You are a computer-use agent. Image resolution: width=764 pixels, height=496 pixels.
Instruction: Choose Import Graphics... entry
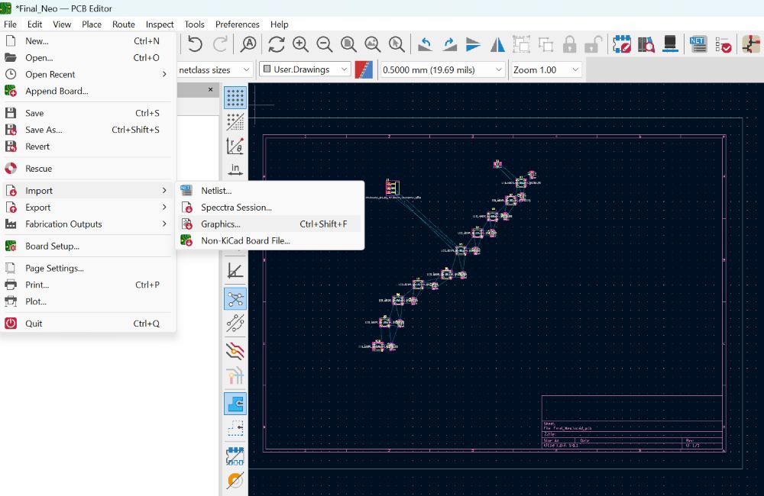click(270, 224)
